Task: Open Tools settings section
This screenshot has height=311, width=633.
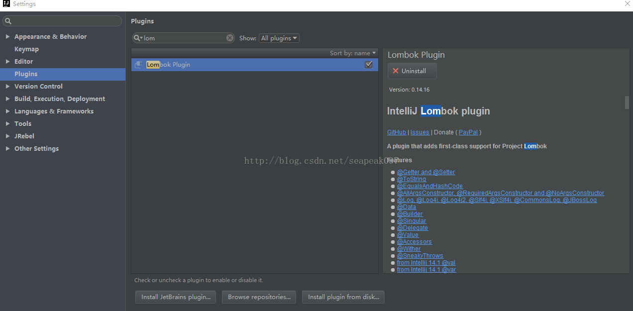Action: [23, 124]
